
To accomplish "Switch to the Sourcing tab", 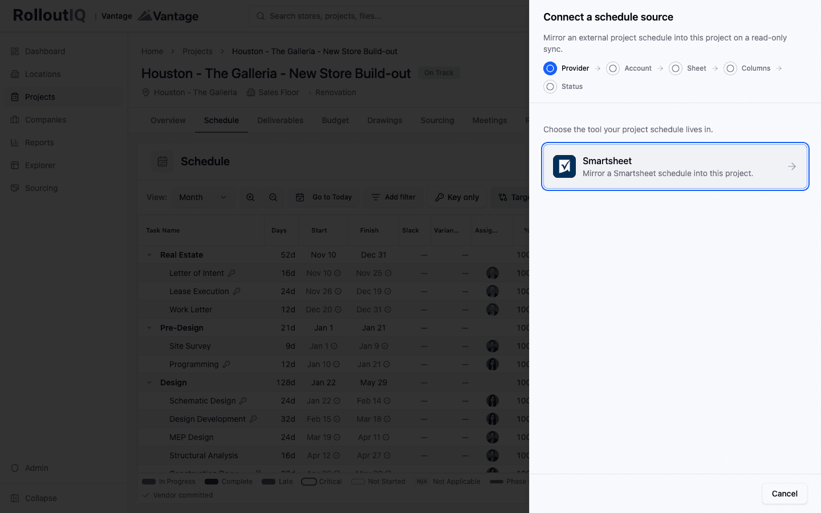I will click(437, 120).
